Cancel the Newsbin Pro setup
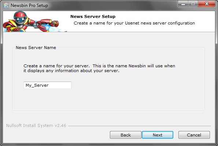218x146 pixels. coord(194,135)
